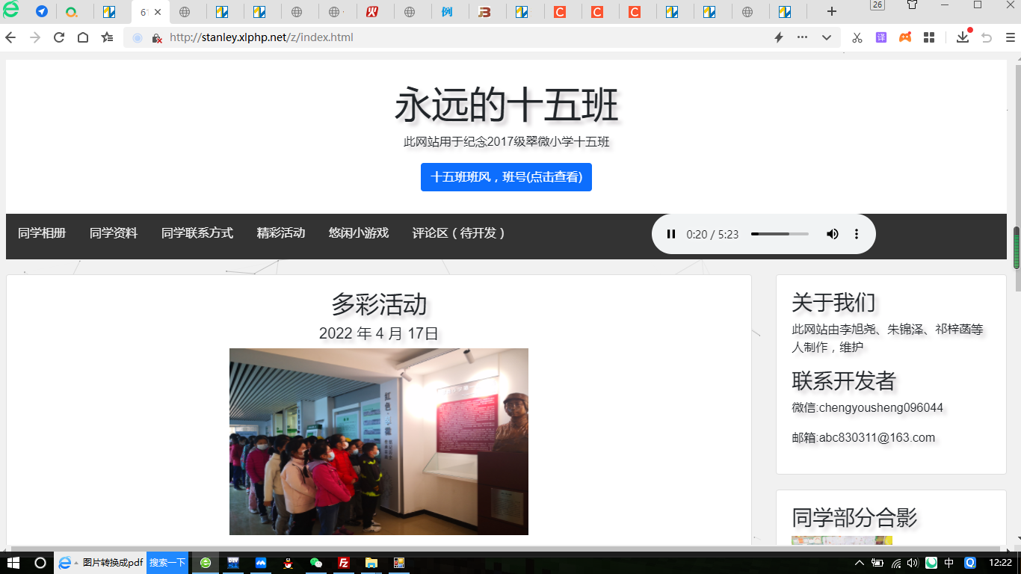
Task: Open the translate extension icon
Action: (x=881, y=37)
